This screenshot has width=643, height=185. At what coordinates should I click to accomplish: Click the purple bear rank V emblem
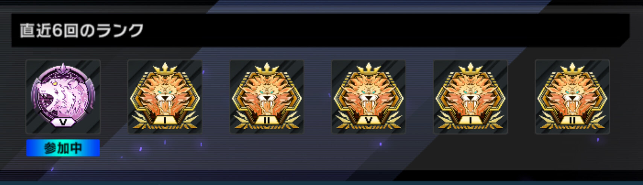pyautogui.click(x=63, y=97)
